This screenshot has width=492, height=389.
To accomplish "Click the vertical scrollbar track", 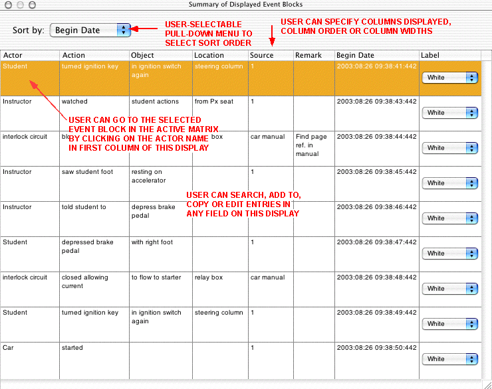I will click(487, 219).
